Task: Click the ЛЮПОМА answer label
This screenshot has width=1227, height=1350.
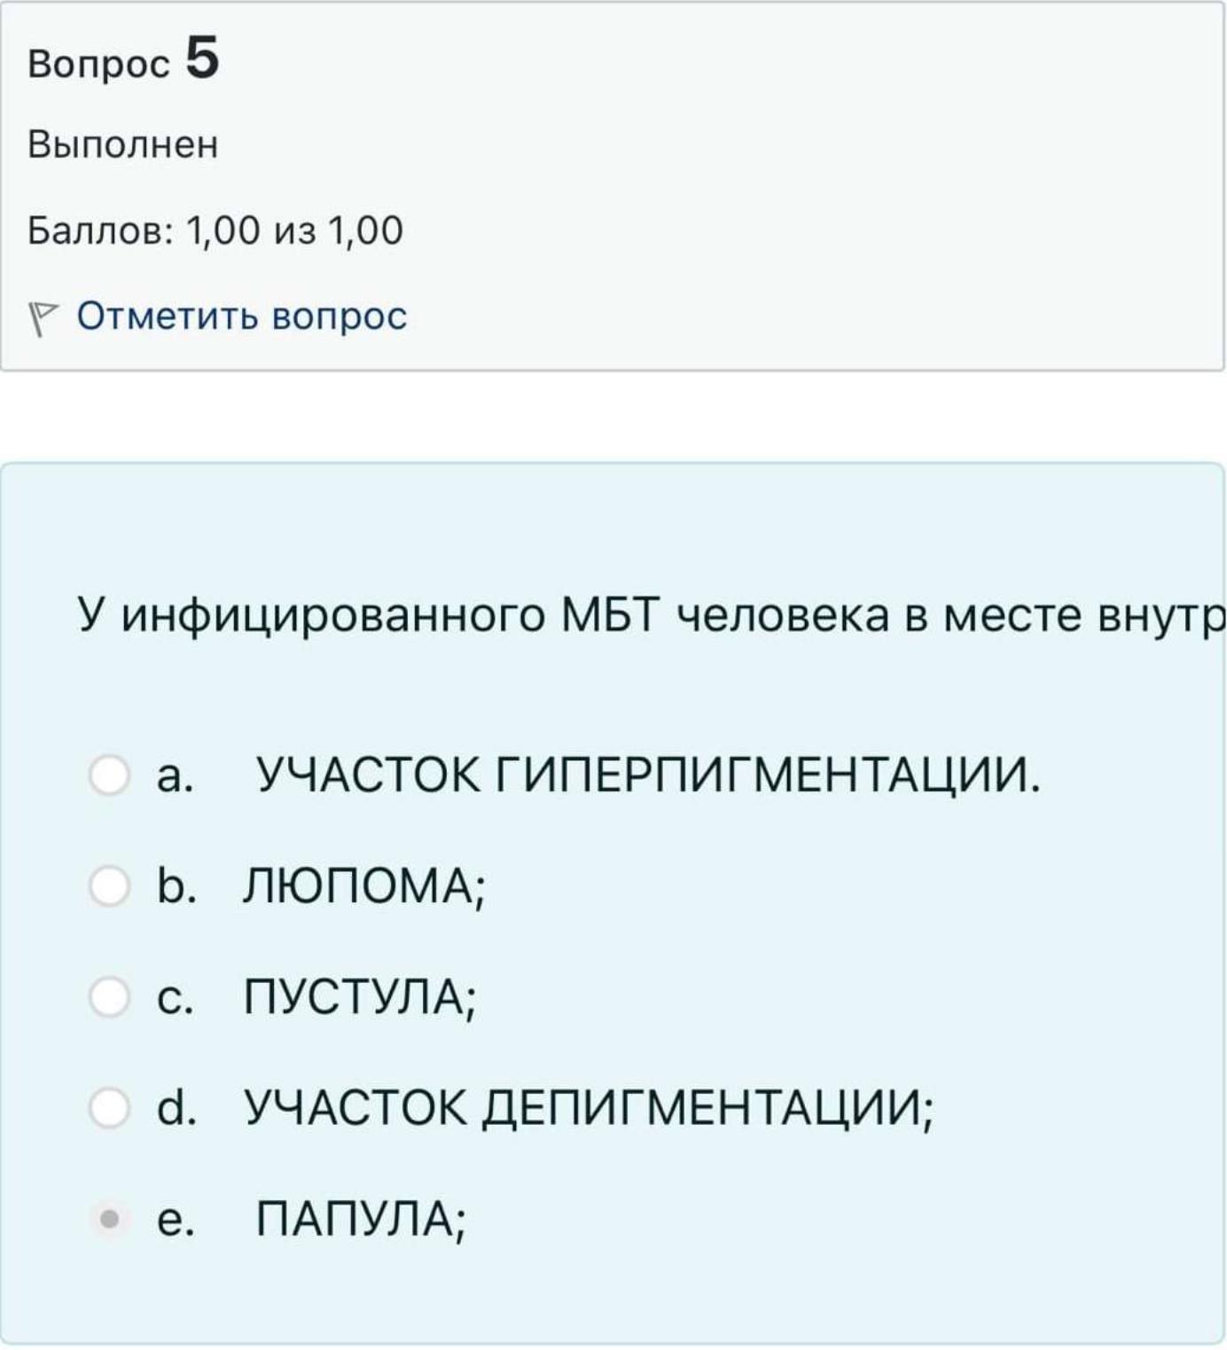Action: 364,886
